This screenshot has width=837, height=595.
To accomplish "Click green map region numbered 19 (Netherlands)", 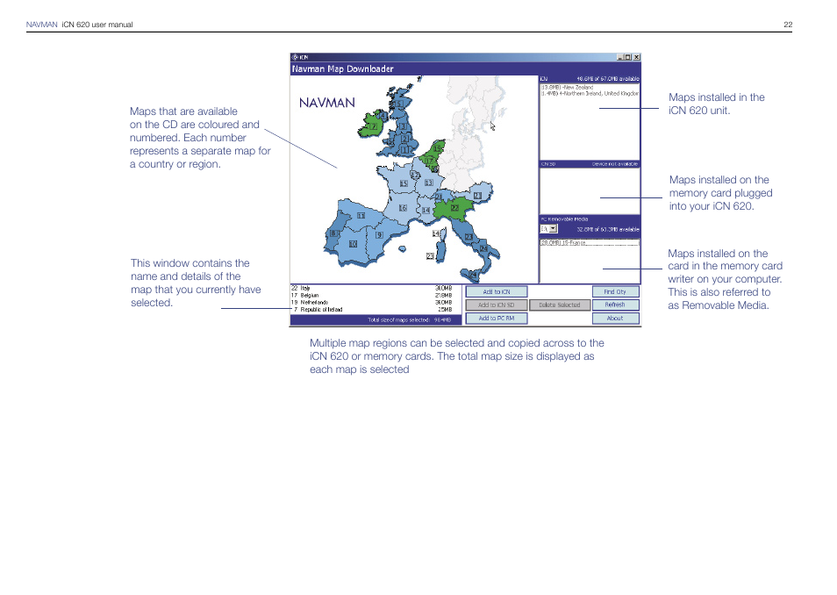I will [437, 148].
